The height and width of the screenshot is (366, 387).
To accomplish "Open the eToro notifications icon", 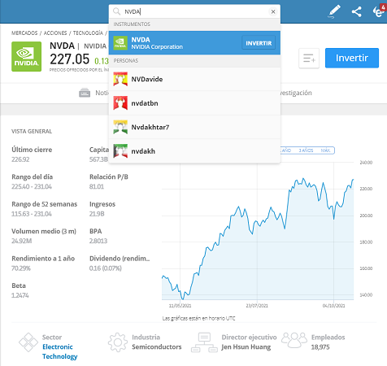I will [x=379, y=11].
